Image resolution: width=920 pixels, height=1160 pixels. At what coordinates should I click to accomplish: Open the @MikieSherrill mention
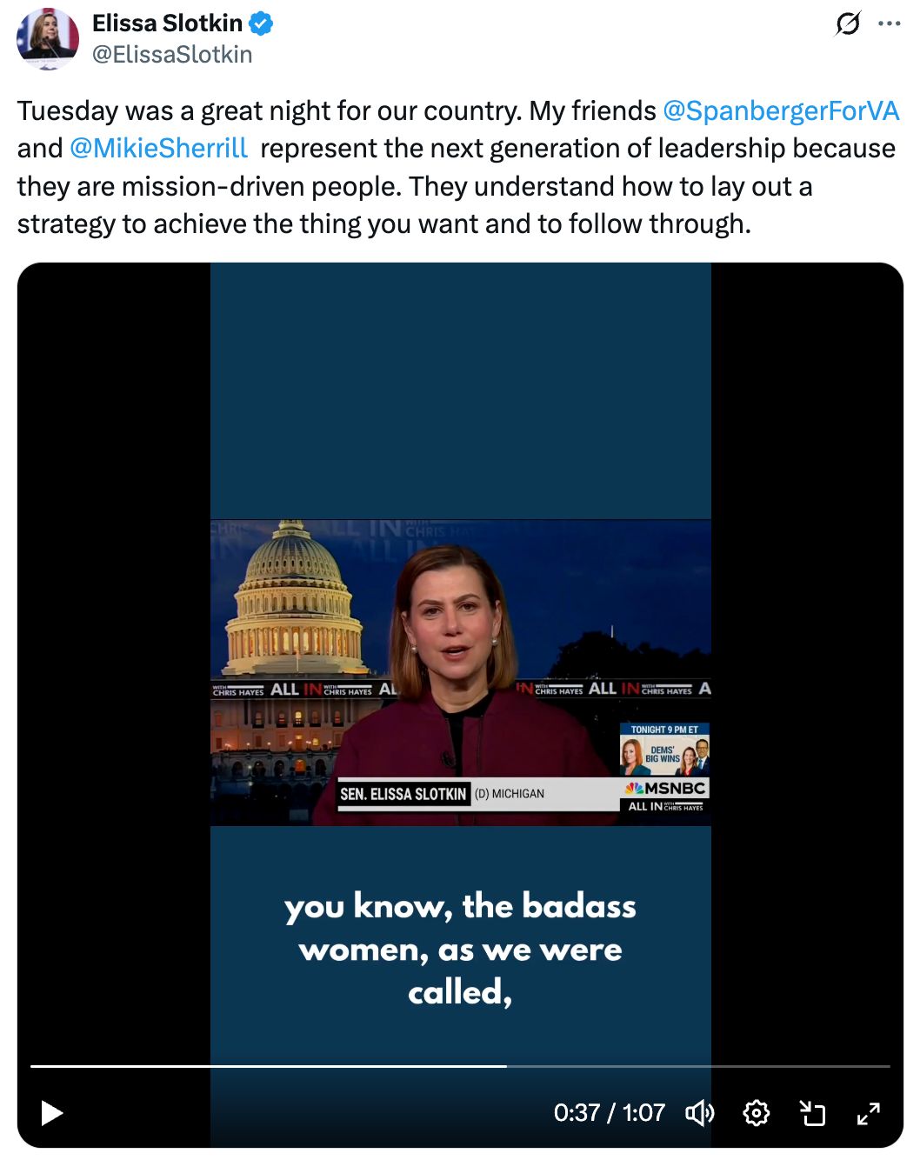[158, 148]
